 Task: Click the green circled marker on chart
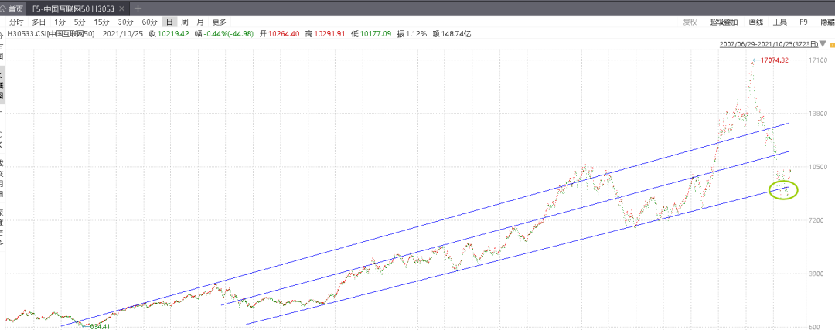coord(784,189)
